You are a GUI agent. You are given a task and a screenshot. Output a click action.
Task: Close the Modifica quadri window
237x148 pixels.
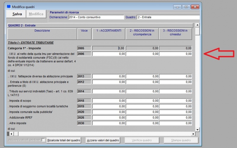pyautogui.click(x=195, y=7)
